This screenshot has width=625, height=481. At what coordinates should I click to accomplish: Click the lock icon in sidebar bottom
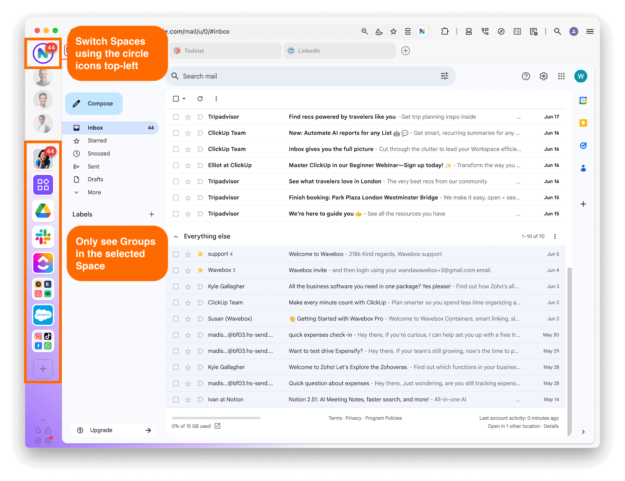pyautogui.click(x=48, y=430)
